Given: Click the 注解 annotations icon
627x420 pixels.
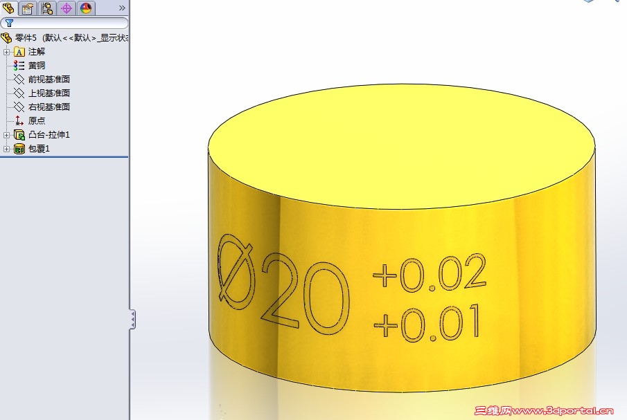Looking at the screenshot, I should point(19,52).
